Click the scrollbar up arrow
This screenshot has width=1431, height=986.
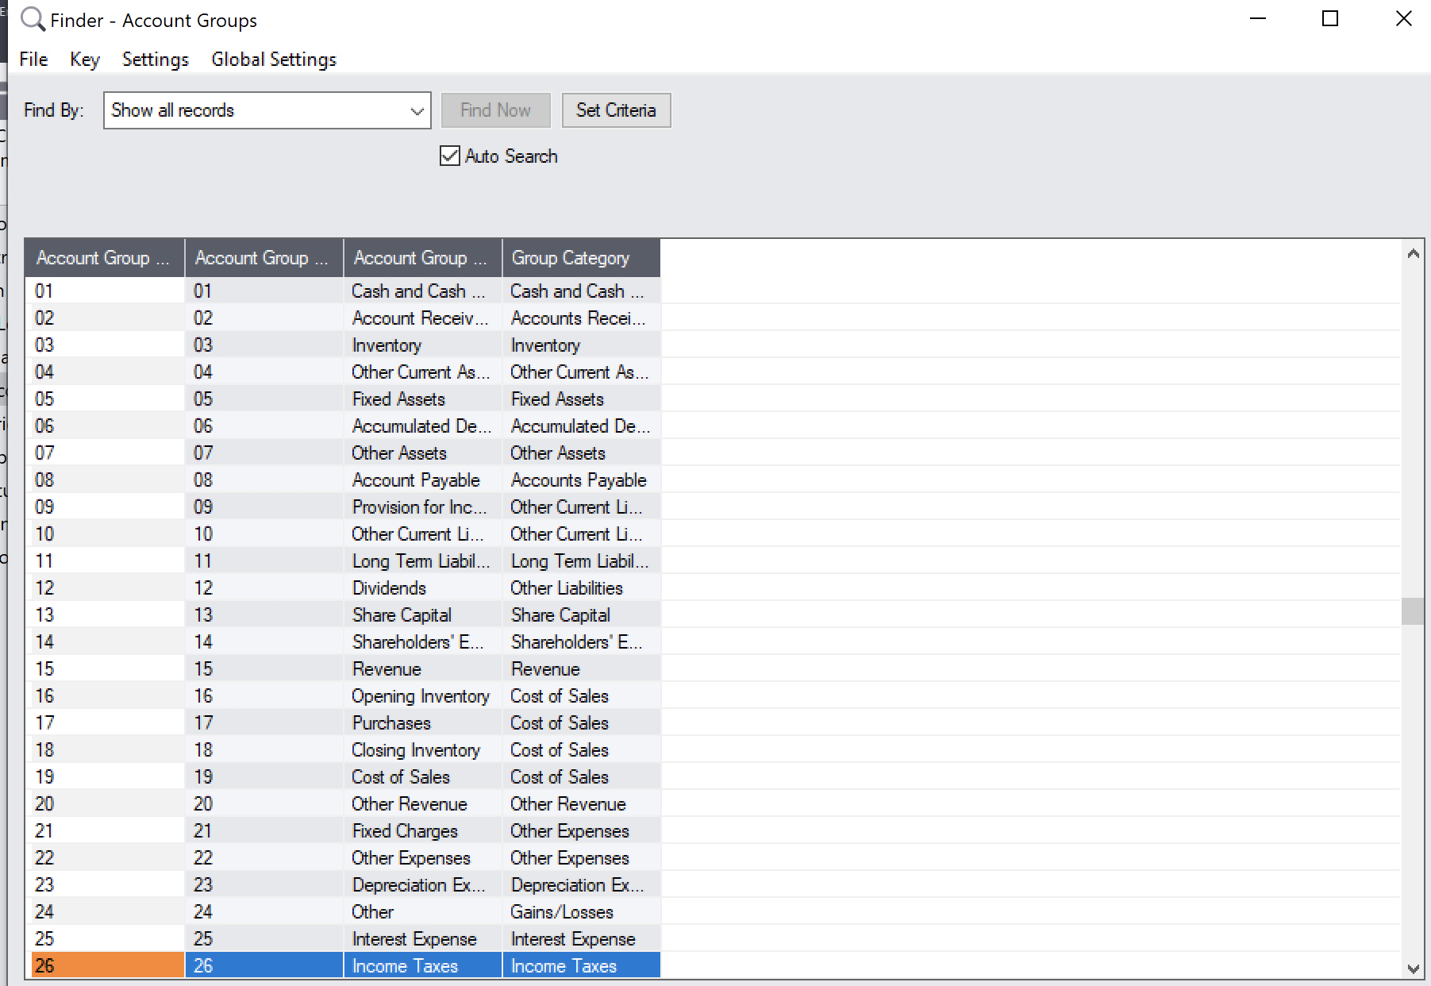click(x=1413, y=254)
